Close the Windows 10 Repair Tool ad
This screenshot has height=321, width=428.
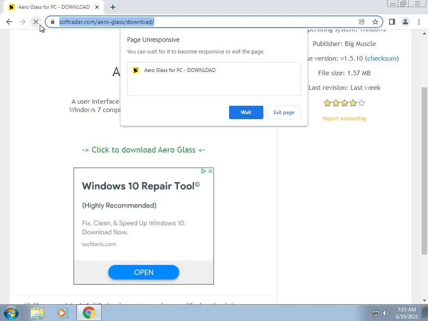211,171
